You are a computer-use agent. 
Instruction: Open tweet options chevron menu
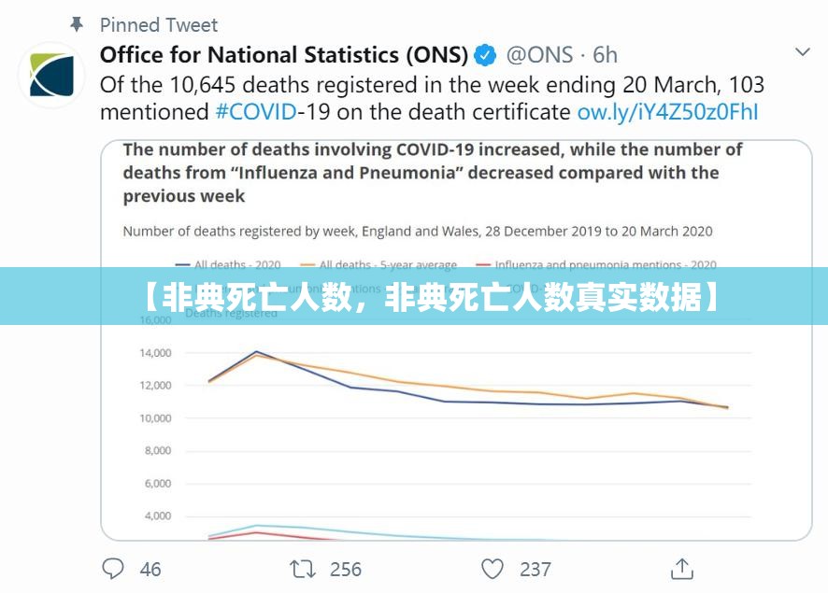[x=802, y=51]
